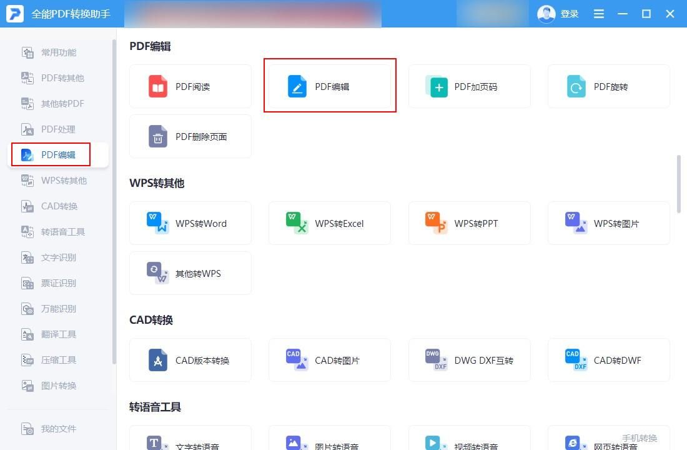The height and width of the screenshot is (450, 687).
Task: Launch the WPS转Excel icon
Action: click(x=297, y=222)
